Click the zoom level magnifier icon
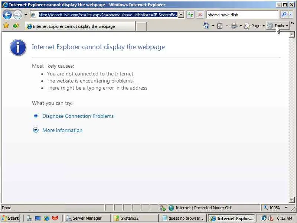Screen dimensions: 297x223 266,208
